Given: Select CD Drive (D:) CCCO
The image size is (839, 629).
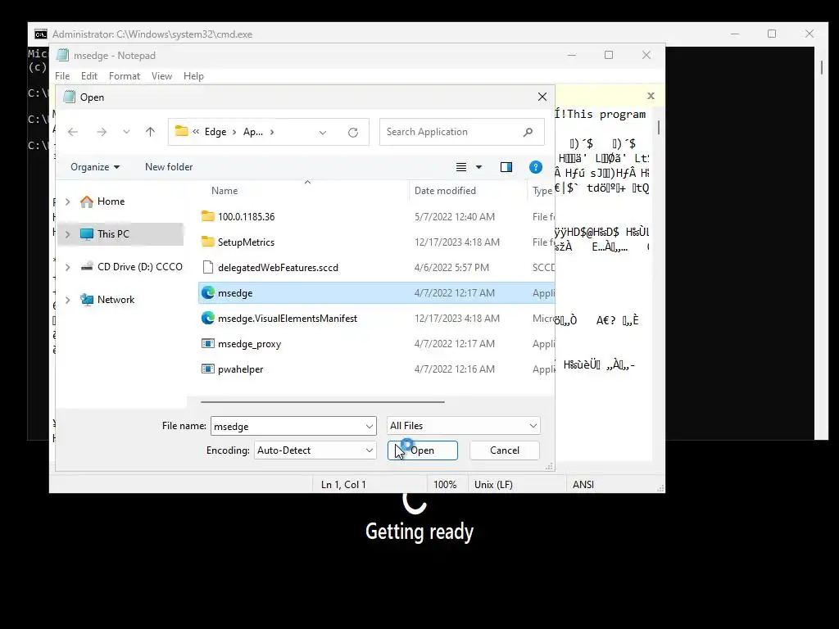Looking at the screenshot, I should pos(139,267).
